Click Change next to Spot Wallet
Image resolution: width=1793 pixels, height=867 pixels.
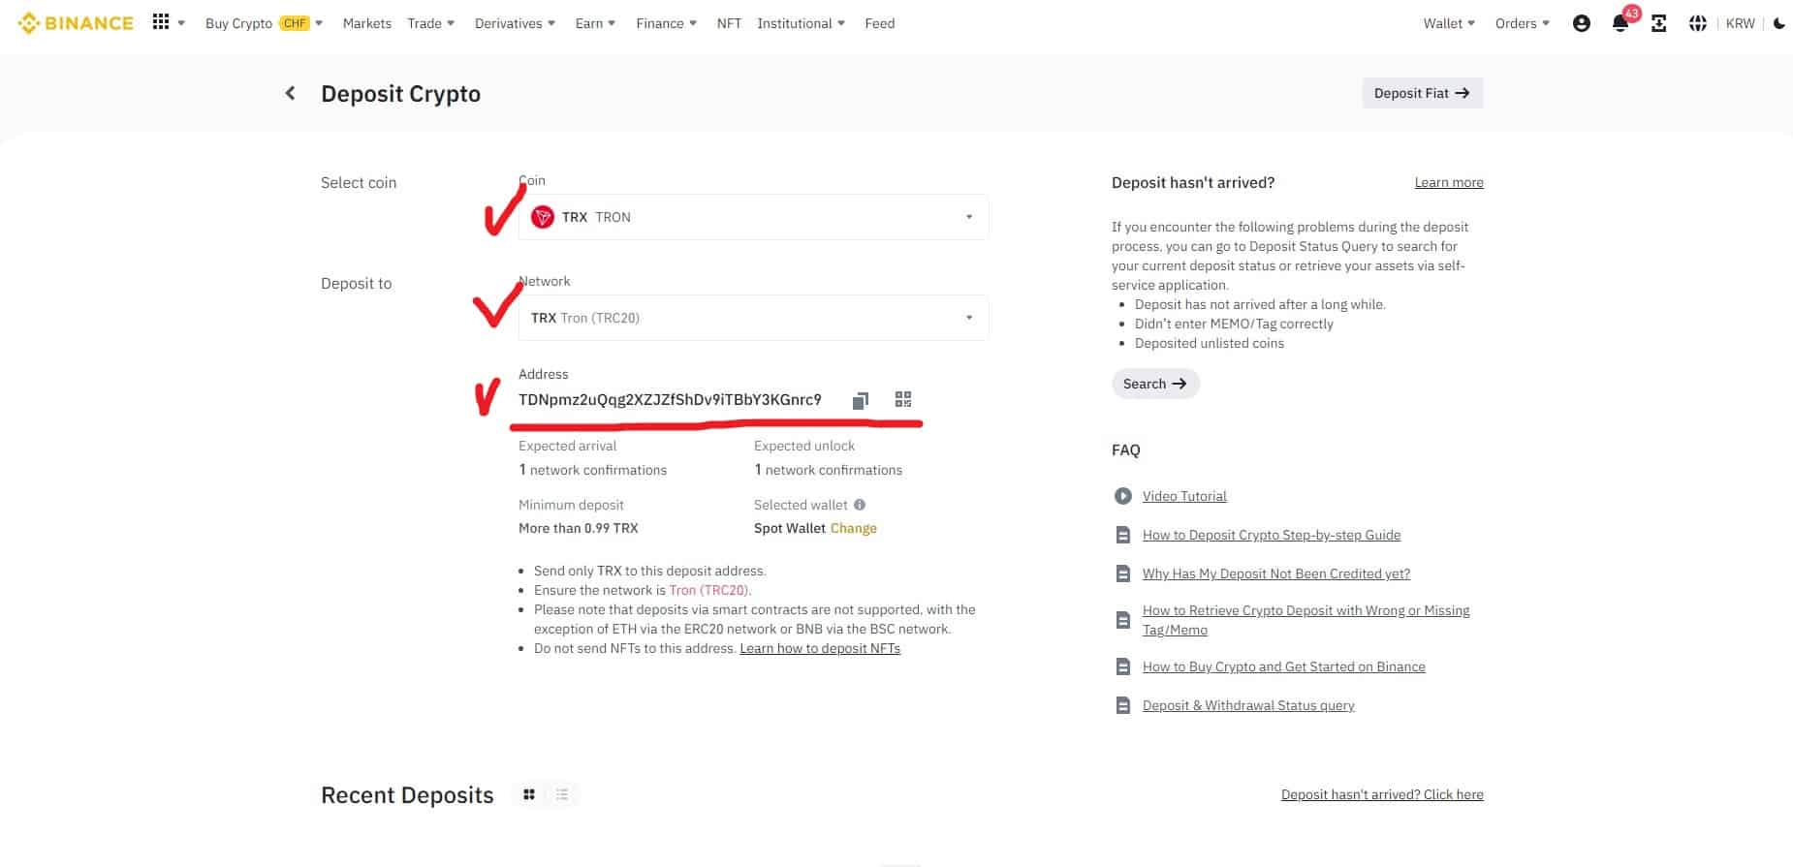853,528
